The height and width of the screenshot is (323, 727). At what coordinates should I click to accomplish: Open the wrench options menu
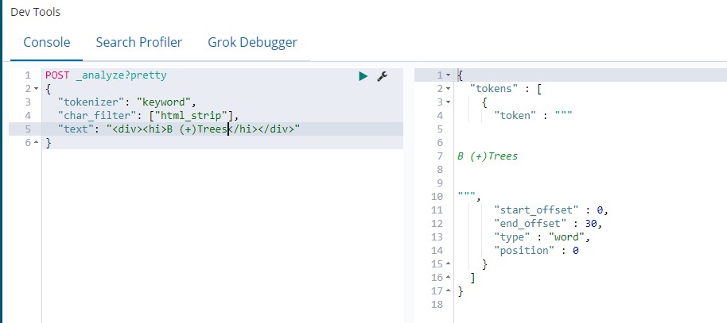point(382,76)
